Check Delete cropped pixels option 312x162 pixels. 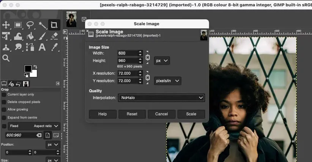click(x=4, y=102)
